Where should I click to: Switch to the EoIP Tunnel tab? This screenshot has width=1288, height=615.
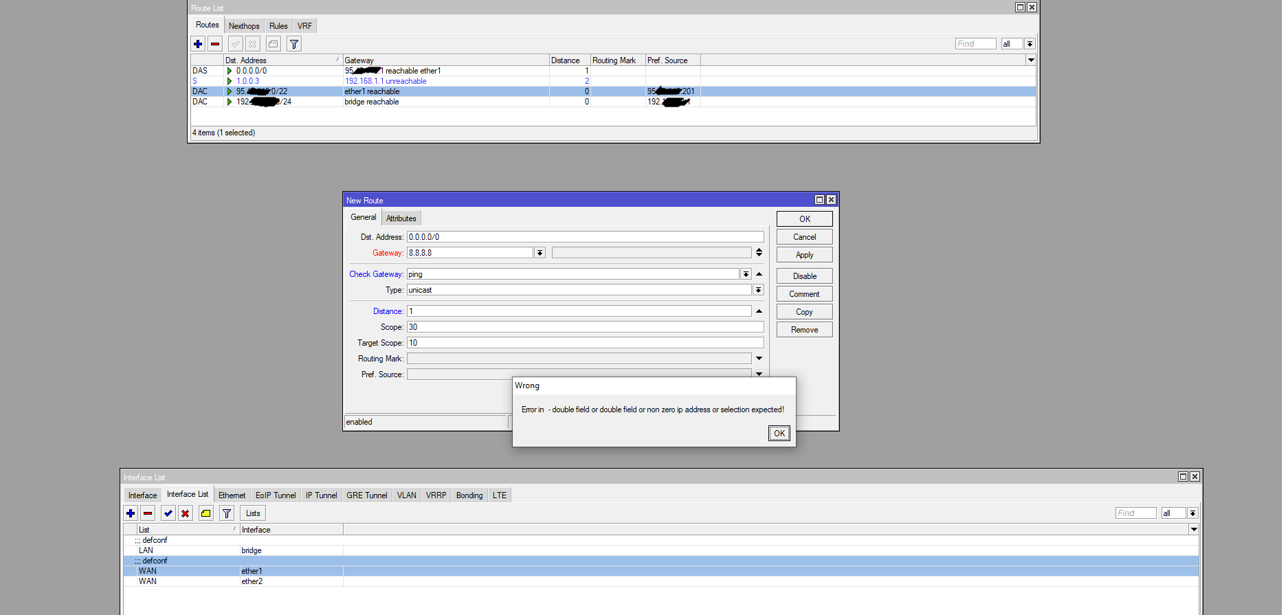tap(276, 495)
